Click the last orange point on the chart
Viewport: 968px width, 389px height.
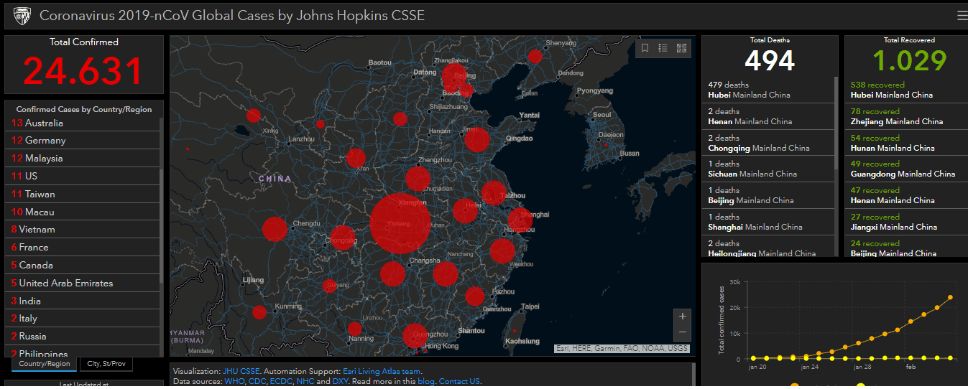(950, 297)
